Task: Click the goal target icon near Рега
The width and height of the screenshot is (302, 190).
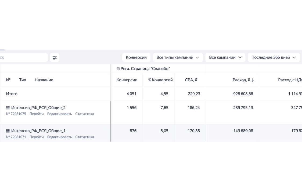Action: (118, 69)
